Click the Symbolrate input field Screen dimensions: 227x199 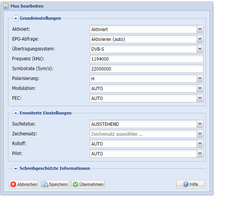pos(147,69)
